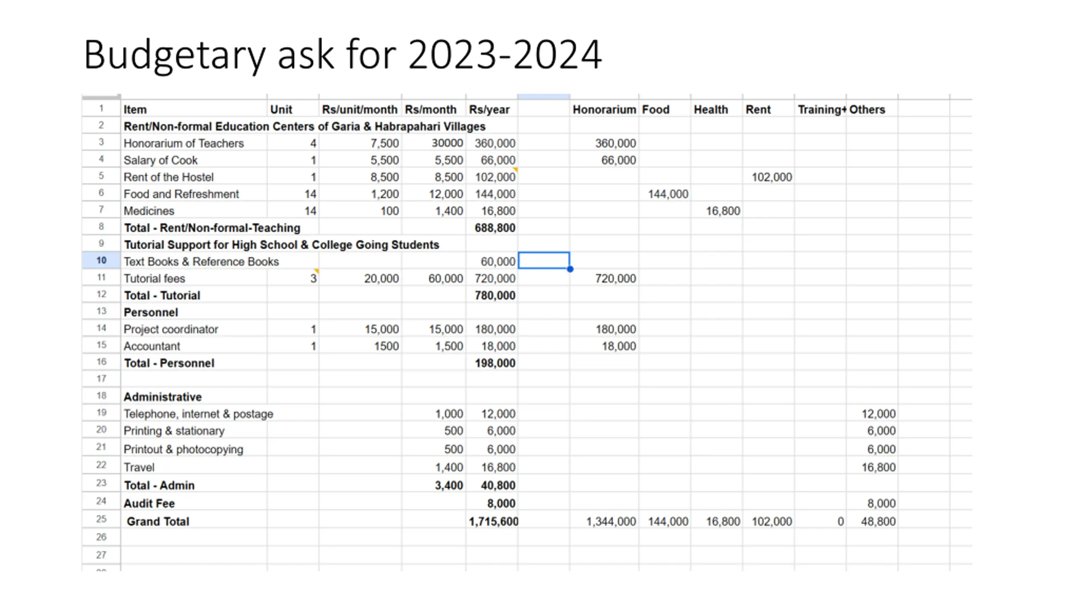
Task: Click the highlighted empty cell in row 10
Action: [x=544, y=261]
